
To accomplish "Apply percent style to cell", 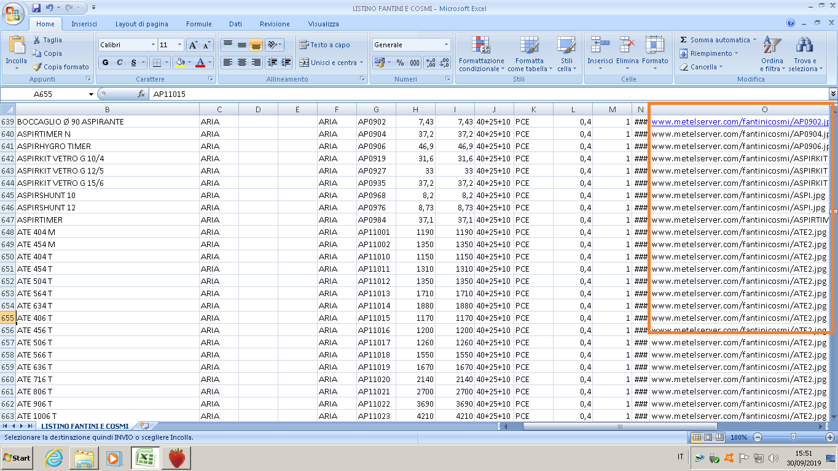I will (x=400, y=63).
